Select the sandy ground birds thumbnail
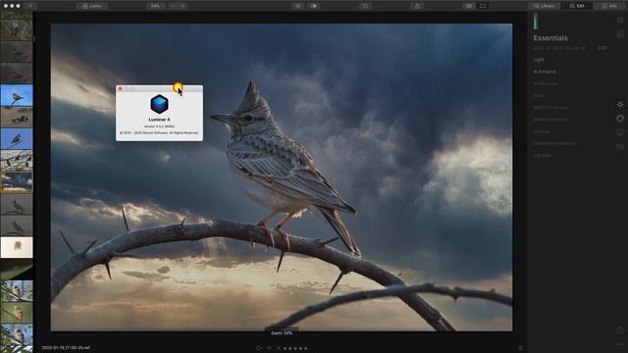 (x=17, y=117)
